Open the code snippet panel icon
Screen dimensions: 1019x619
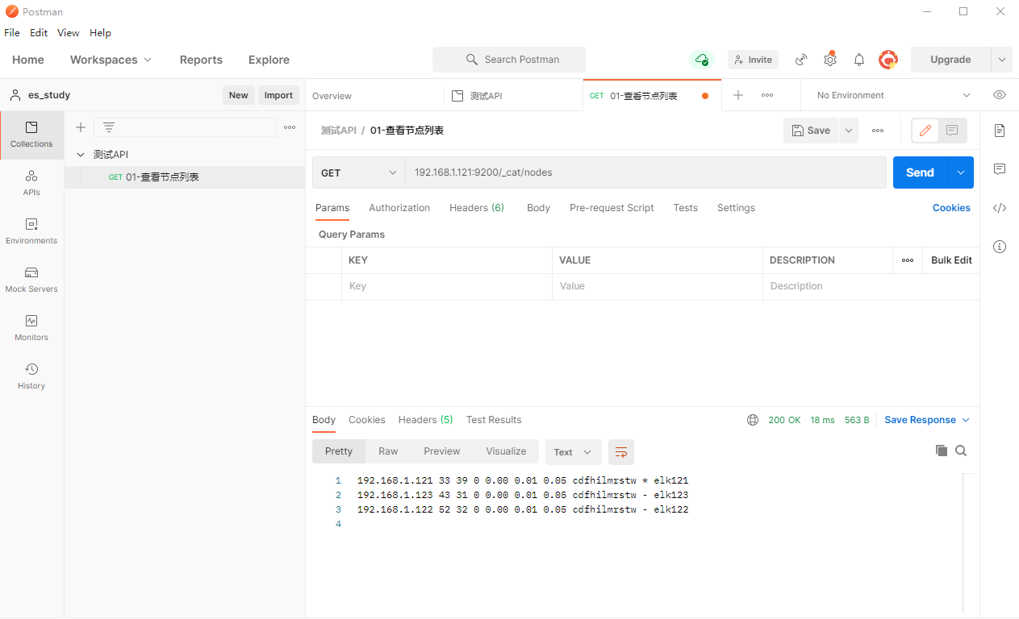(1000, 208)
